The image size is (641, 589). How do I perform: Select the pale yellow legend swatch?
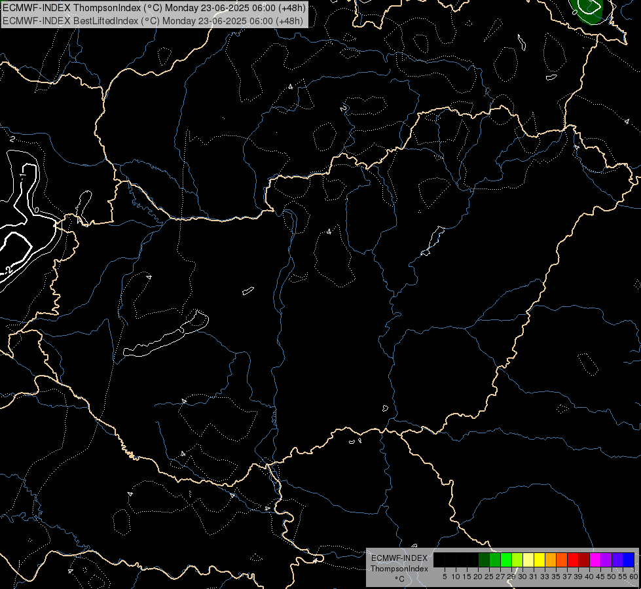(x=528, y=560)
